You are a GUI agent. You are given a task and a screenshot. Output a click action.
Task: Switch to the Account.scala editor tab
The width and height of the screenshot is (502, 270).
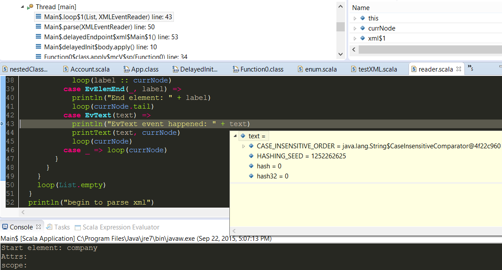point(90,69)
